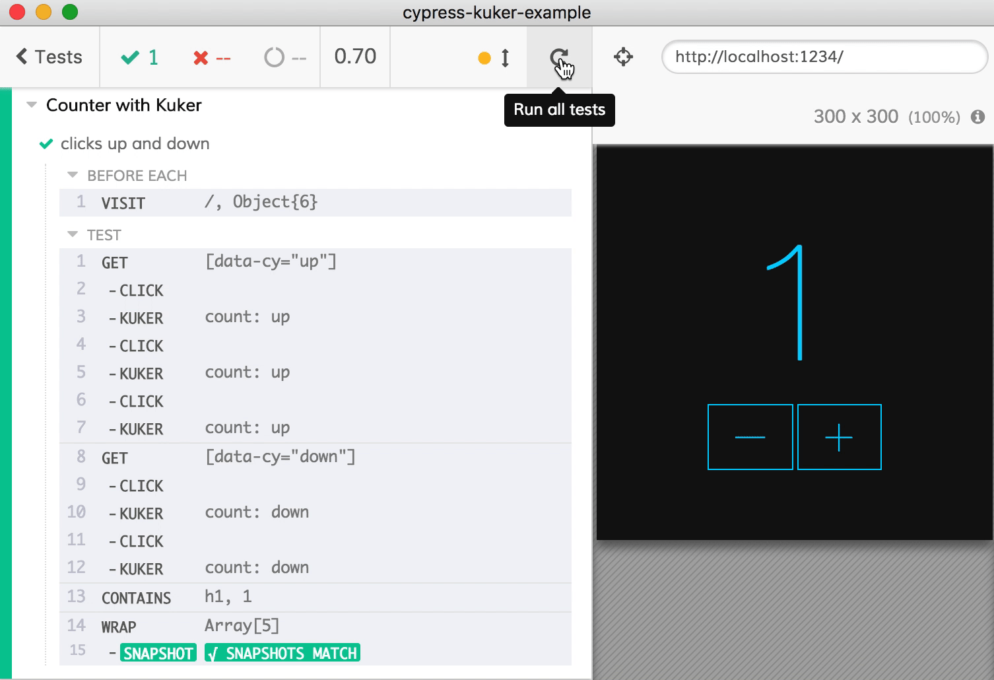Select the GET data-cy up command

(315, 262)
